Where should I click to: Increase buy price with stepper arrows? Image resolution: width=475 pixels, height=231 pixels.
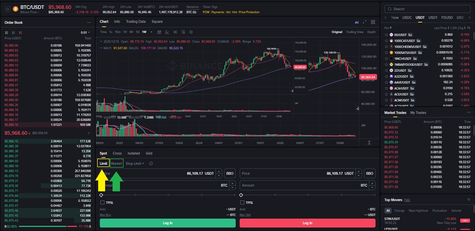pos(219,172)
